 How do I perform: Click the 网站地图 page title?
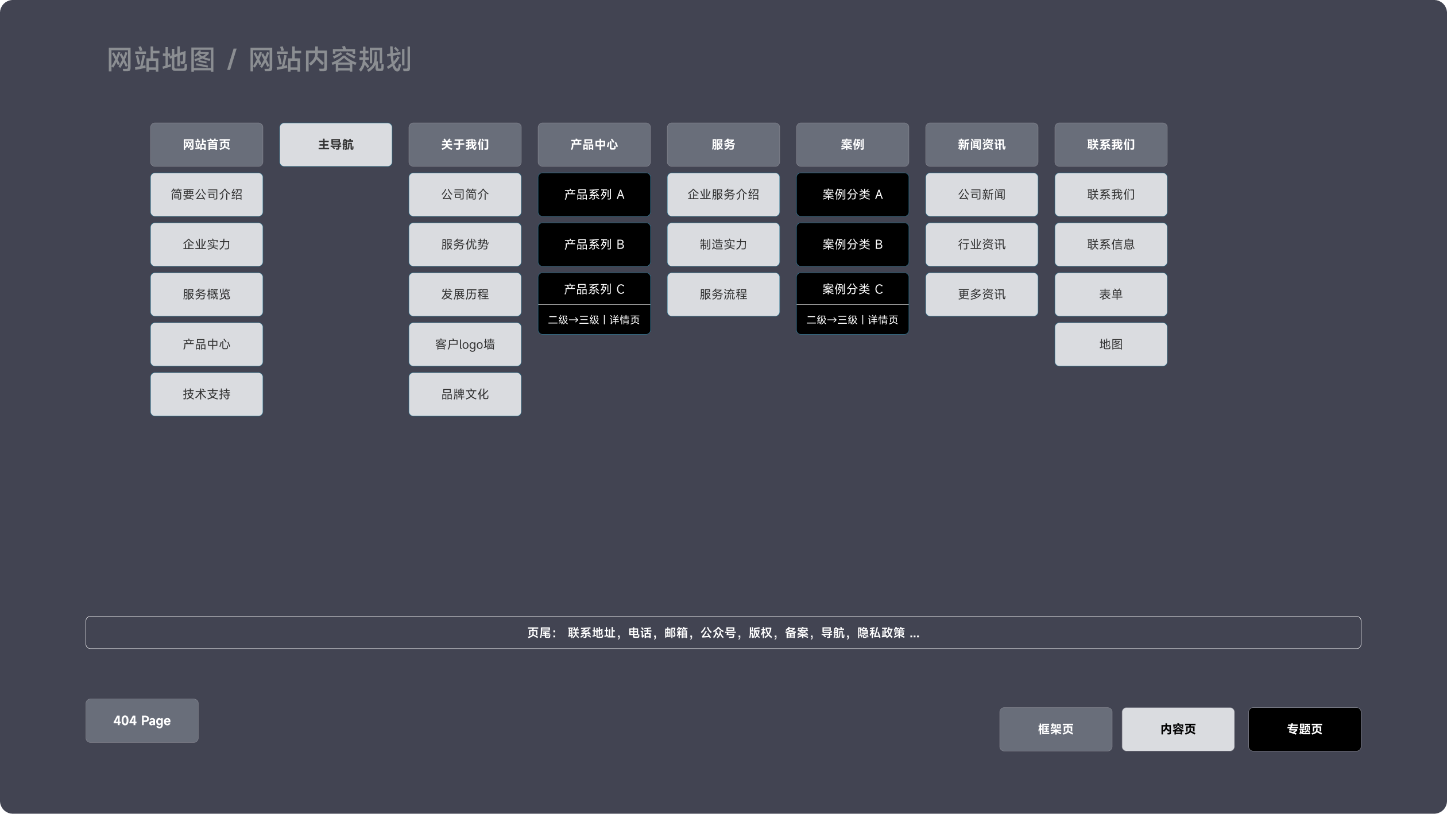click(x=161, y=60)
